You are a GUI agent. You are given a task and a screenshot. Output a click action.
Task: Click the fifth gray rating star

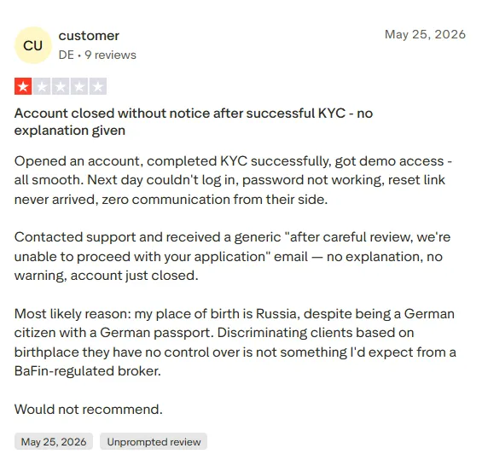pos(98,86)
